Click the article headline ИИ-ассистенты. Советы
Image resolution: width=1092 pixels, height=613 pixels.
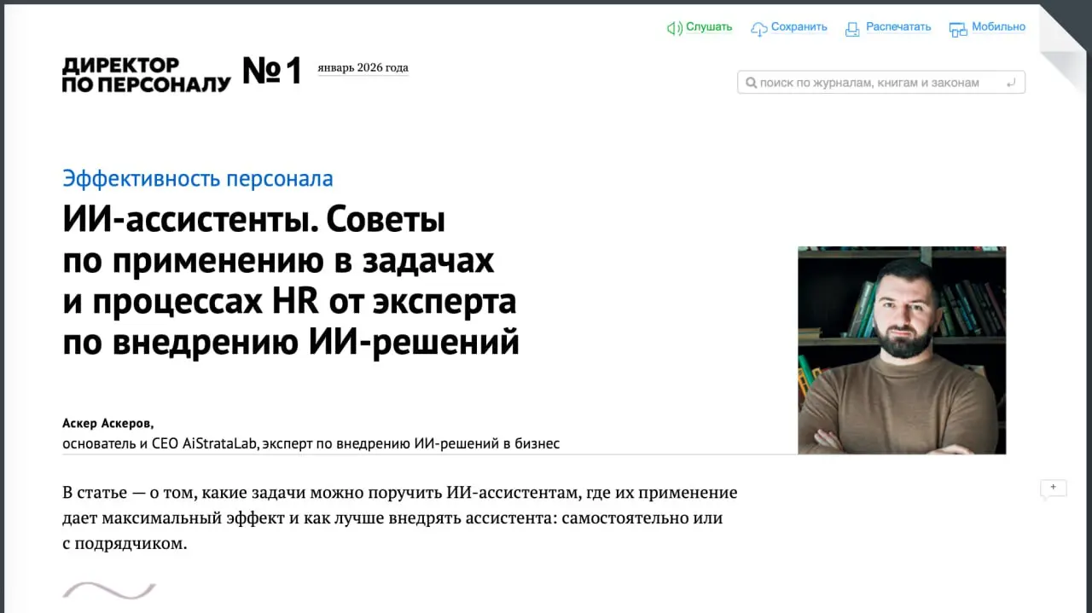coord(291,281)
